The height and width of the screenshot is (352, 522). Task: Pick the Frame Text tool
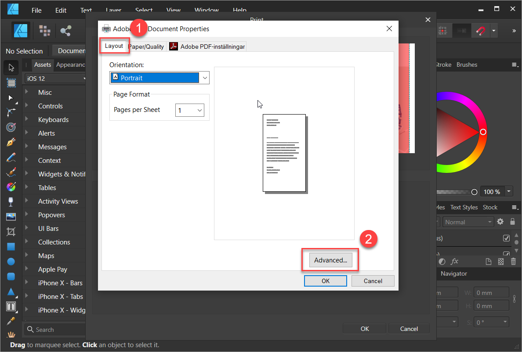(11, 306)
